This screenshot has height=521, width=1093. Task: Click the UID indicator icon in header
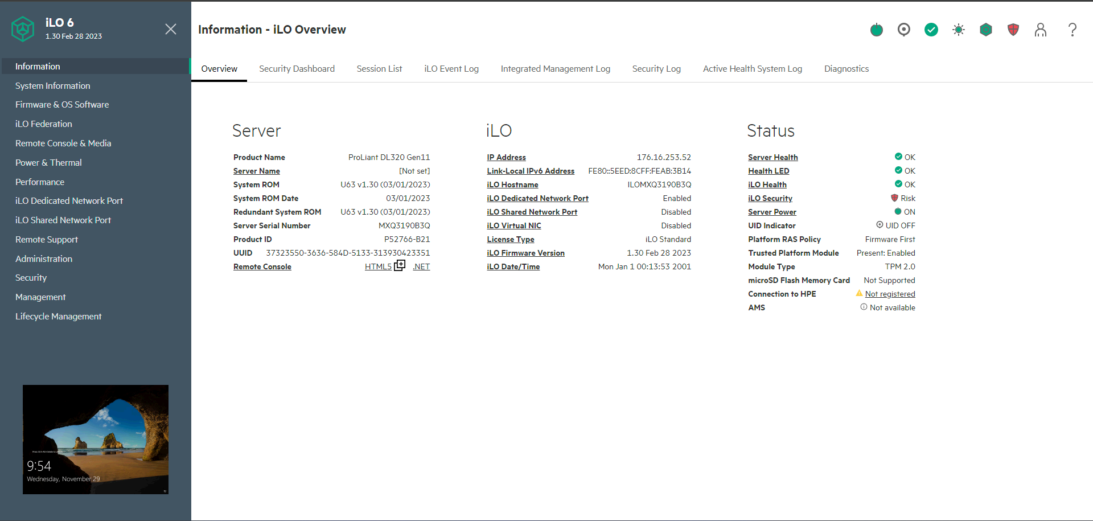tap(904, 30)
